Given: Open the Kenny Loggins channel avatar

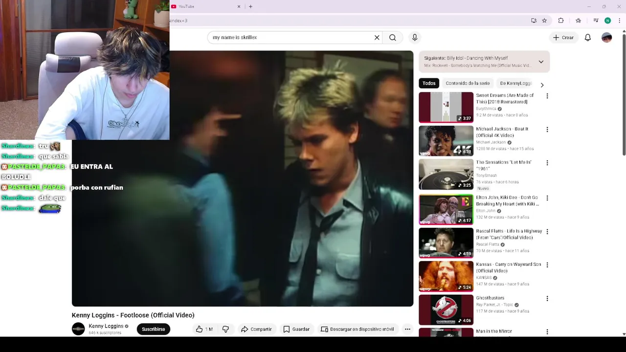Looking at the screenshot, I should [x=78, y=329].
